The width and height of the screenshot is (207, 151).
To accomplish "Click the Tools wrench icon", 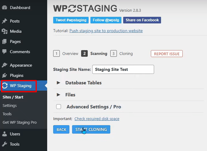I will [5, 144].
